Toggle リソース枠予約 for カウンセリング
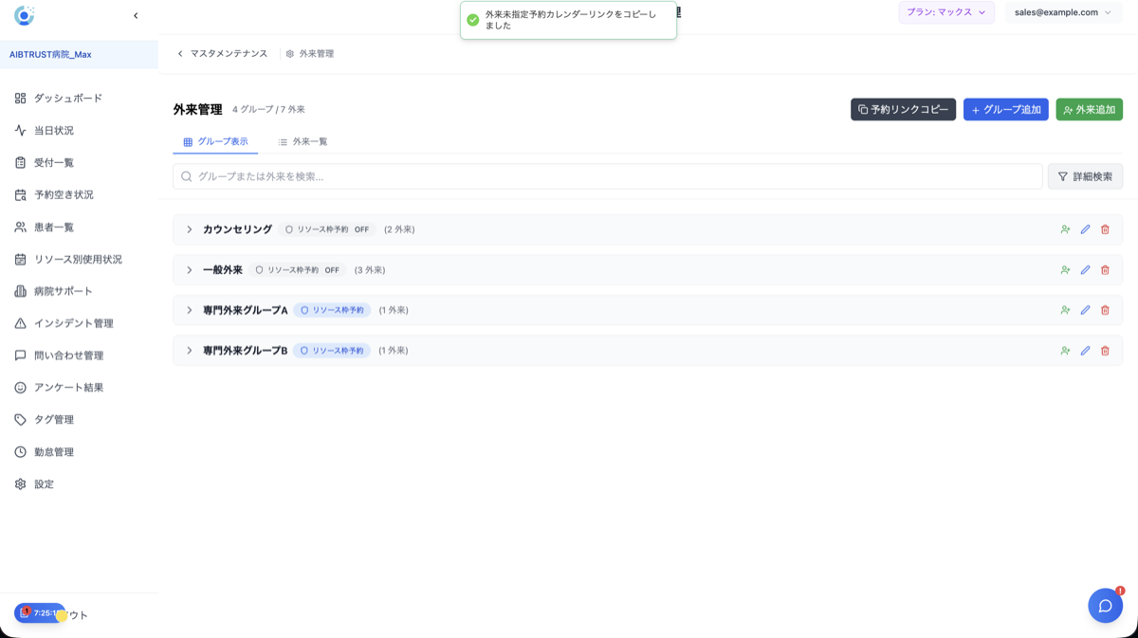Viewport: 1138px width, 638px height. click(325, 228)
